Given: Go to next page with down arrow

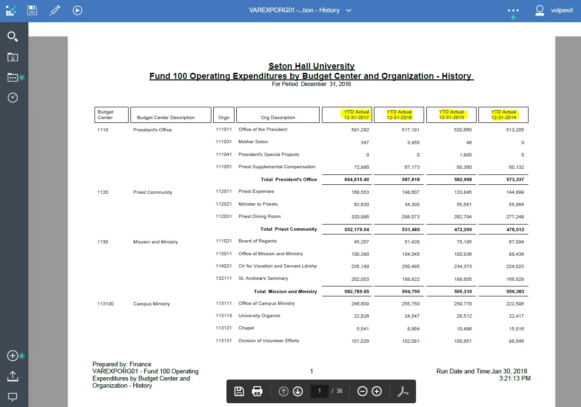Looking at the screenshot, I should point(298,391).
